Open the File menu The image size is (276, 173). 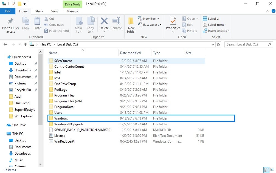tap(8, 11)
